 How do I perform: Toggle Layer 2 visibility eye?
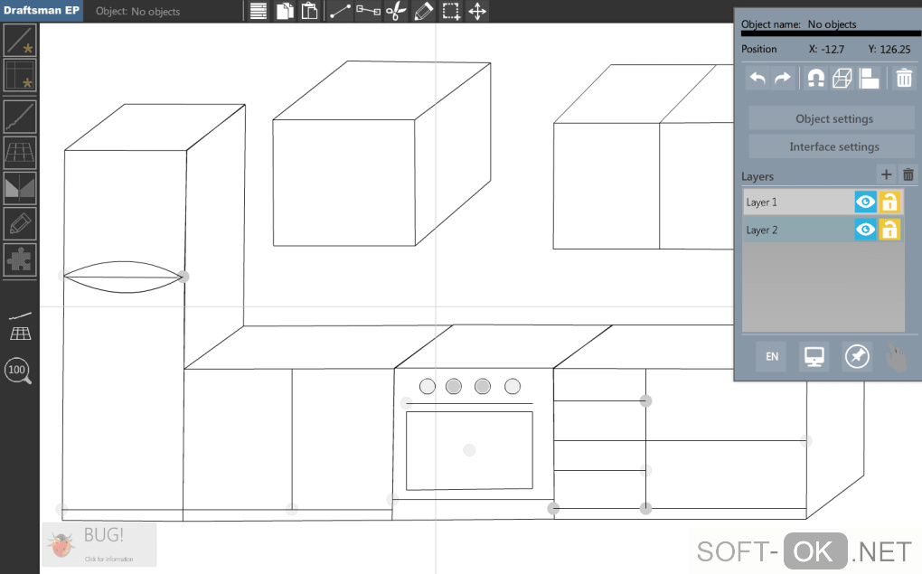[865, 230]
